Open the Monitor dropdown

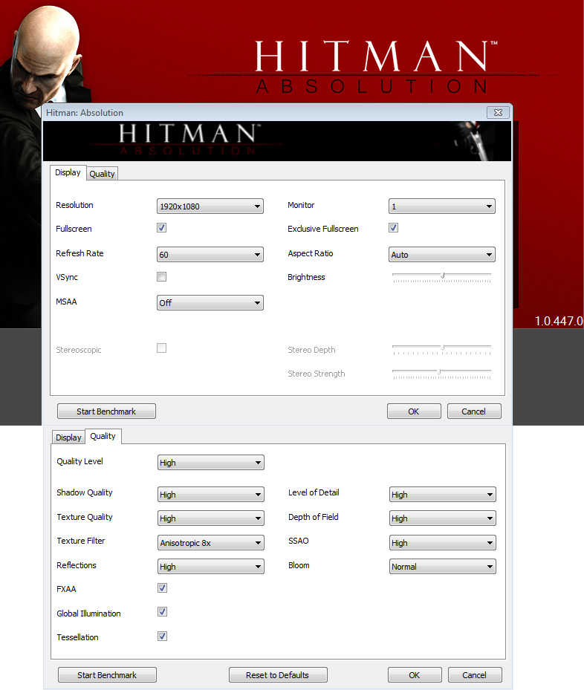pos(442,206)
